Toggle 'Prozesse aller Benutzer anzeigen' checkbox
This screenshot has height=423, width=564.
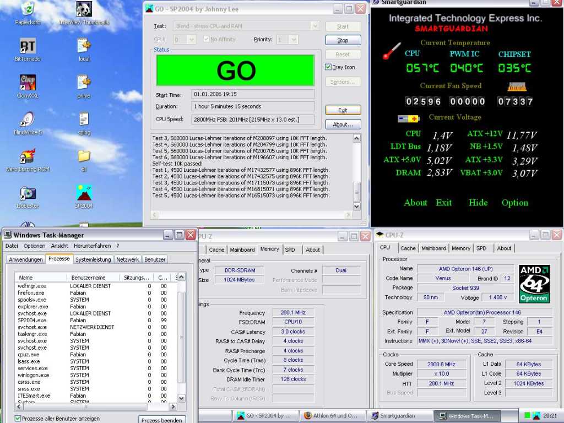pos(18,419)
